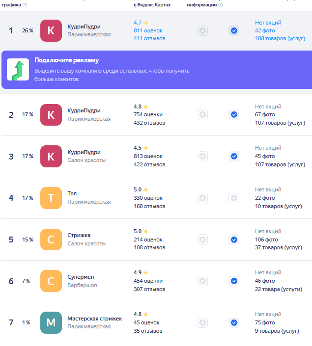The image size is (312, 346).
Task: Click the blue verified badge in the Супермен row
Action: (x=234, y=281)
